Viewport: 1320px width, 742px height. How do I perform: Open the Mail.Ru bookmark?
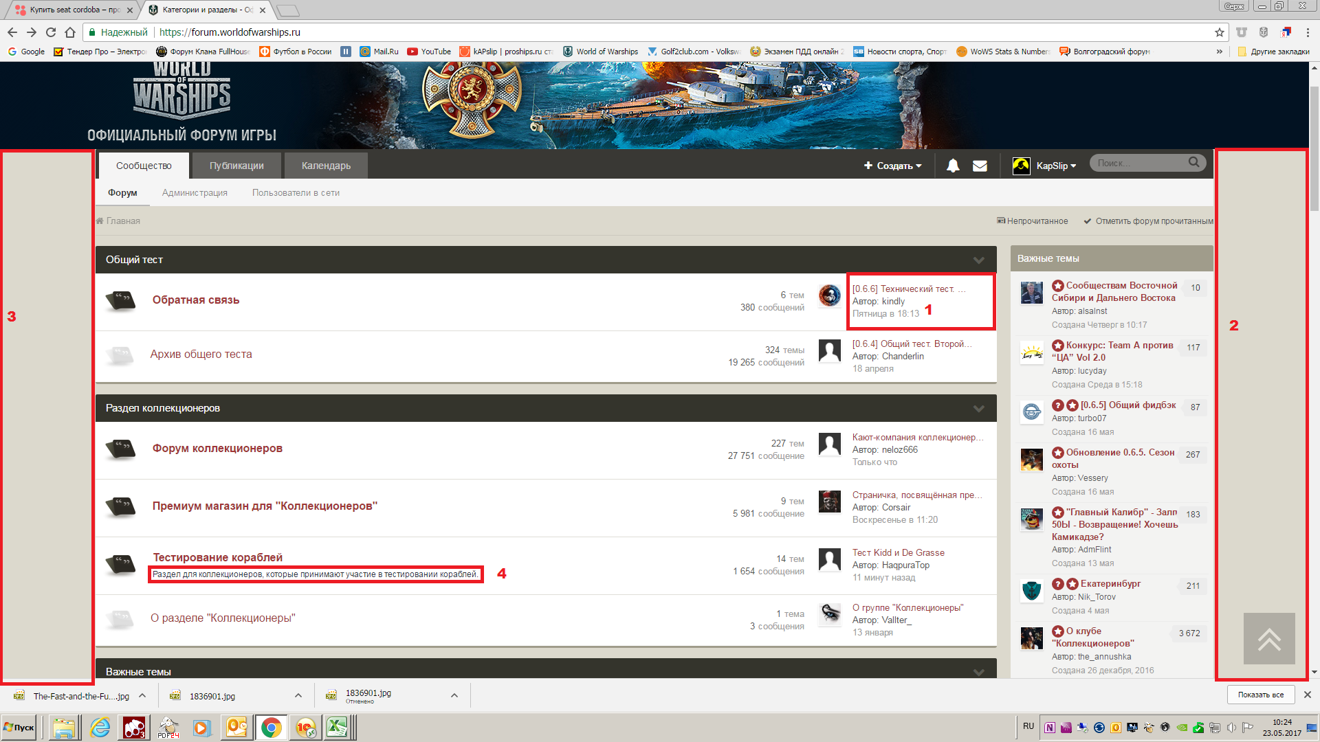click(x=379, y=52)
